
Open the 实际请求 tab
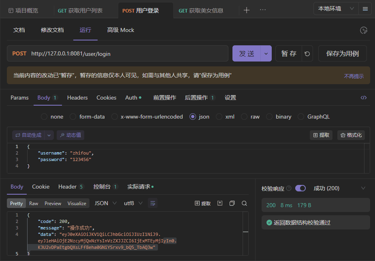141,187
